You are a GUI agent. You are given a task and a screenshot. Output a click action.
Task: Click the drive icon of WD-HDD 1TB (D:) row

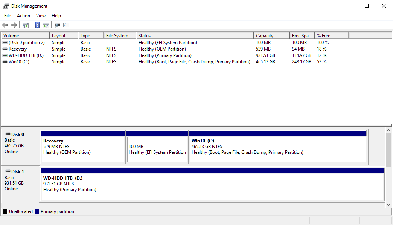tap(5, 55)
